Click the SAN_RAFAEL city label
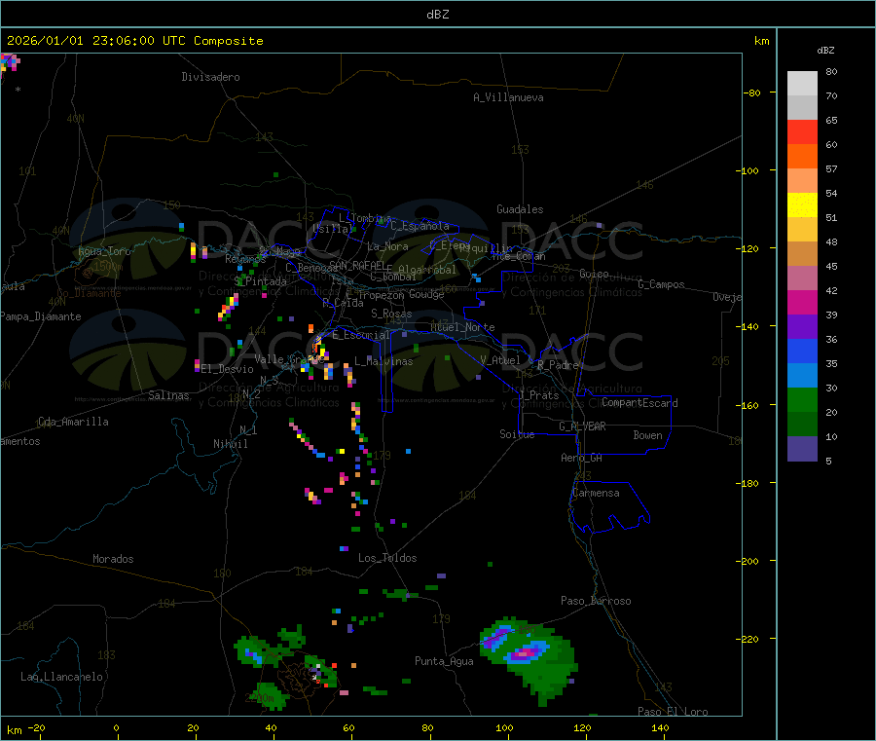The width and height of the screenshot is (876, 741). (x=357, y=265)
